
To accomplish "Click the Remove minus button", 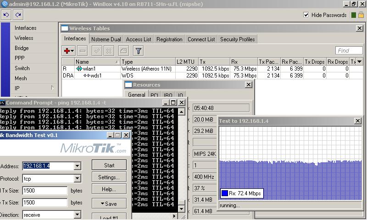I will [83, 51].
